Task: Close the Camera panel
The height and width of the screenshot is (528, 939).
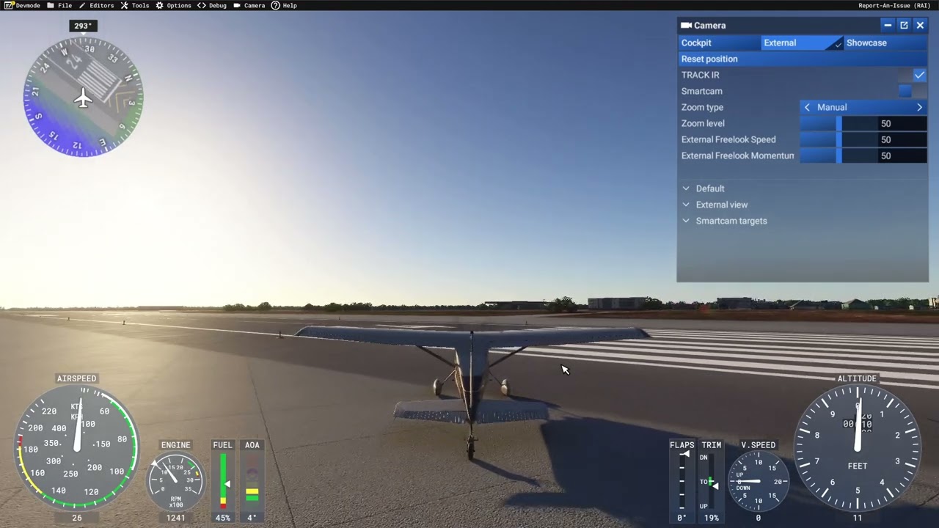Action: 920,25
